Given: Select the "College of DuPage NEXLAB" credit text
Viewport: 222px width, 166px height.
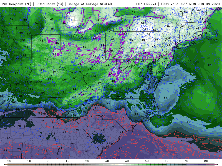Looking at the screenshot, I should pos(90,4).
